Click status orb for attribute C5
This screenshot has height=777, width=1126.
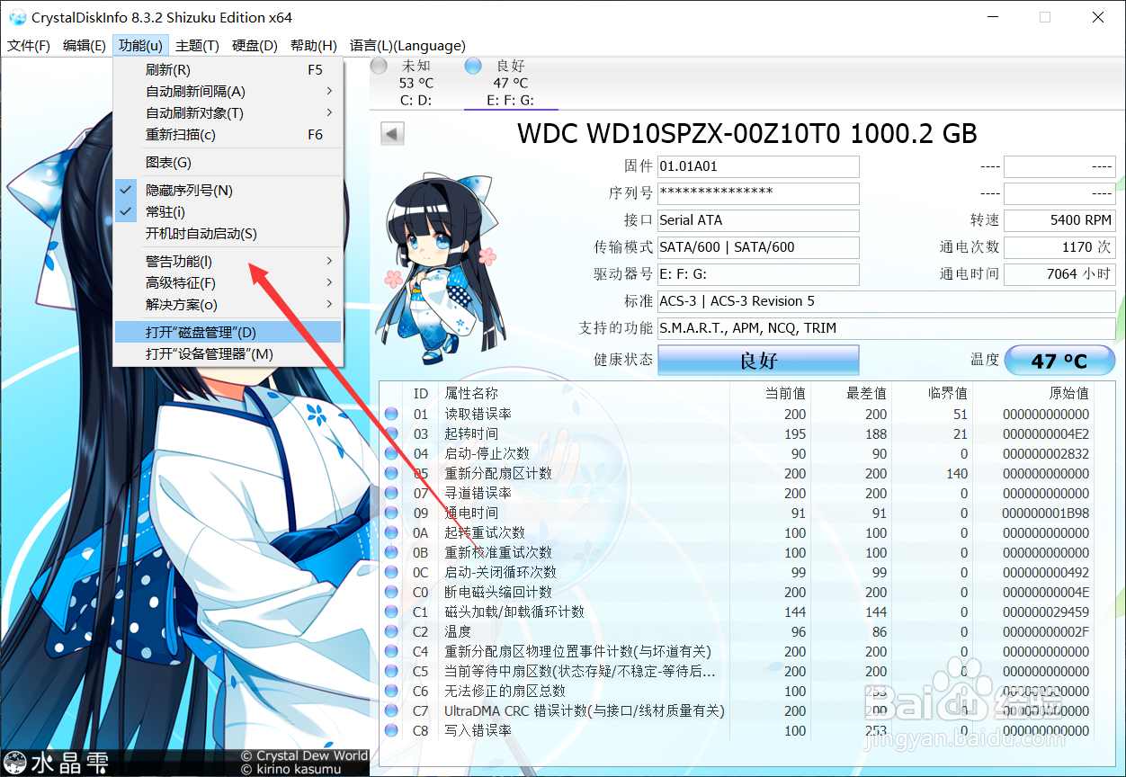[x=391, y=672]
